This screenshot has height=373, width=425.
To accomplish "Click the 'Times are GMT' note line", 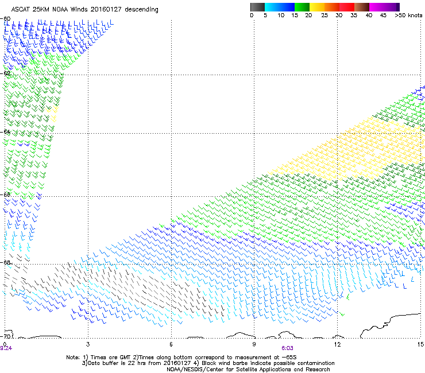I will click(181, 358).
